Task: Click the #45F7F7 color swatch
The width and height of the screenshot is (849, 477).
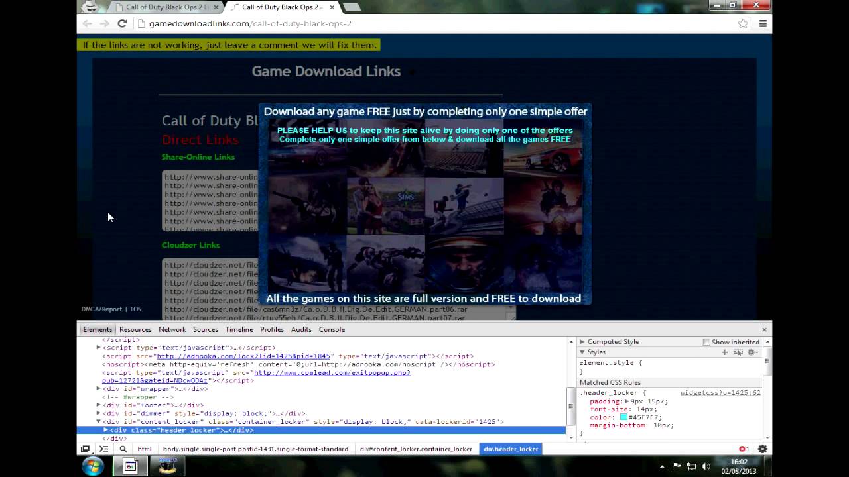Action: point(623,417)
